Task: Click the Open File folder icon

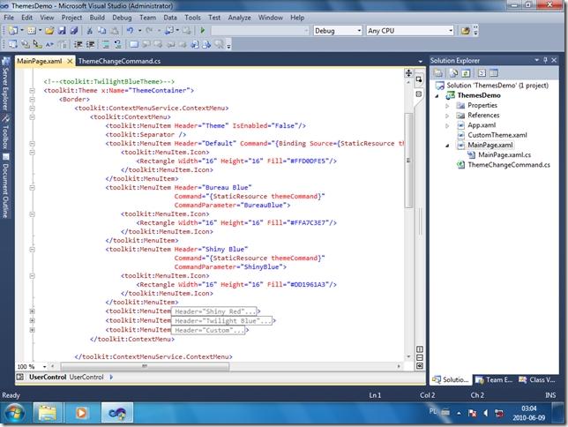Action: pyautogui.click(x=49, y=31)
